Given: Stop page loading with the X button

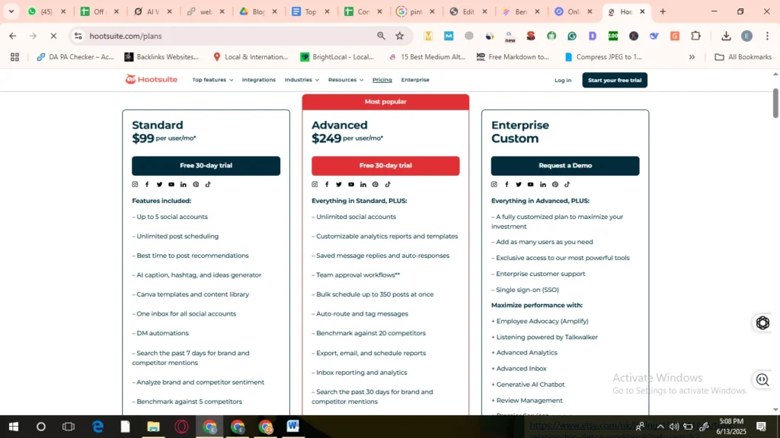Looking at the screenshot, I should pos(54,36).
